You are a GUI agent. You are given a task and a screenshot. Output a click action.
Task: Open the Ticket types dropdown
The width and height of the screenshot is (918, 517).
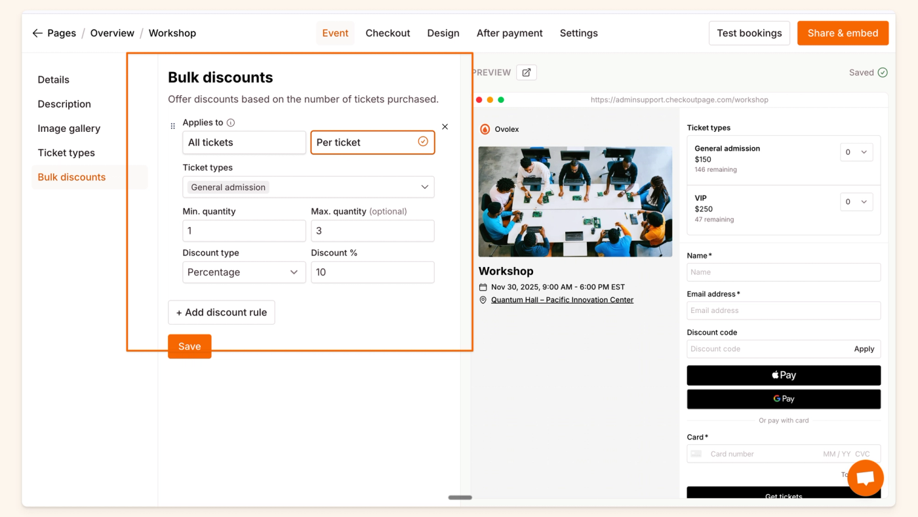308,187
